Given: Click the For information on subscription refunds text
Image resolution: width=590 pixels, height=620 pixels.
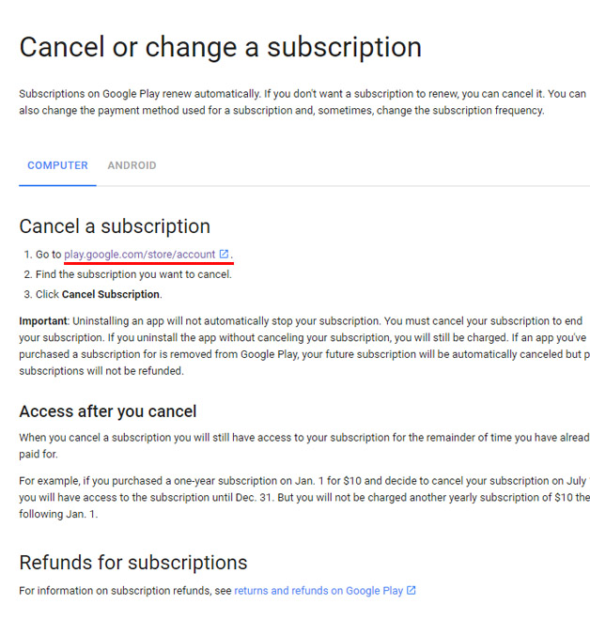Looking at the screenshot, I should [125, 591].
